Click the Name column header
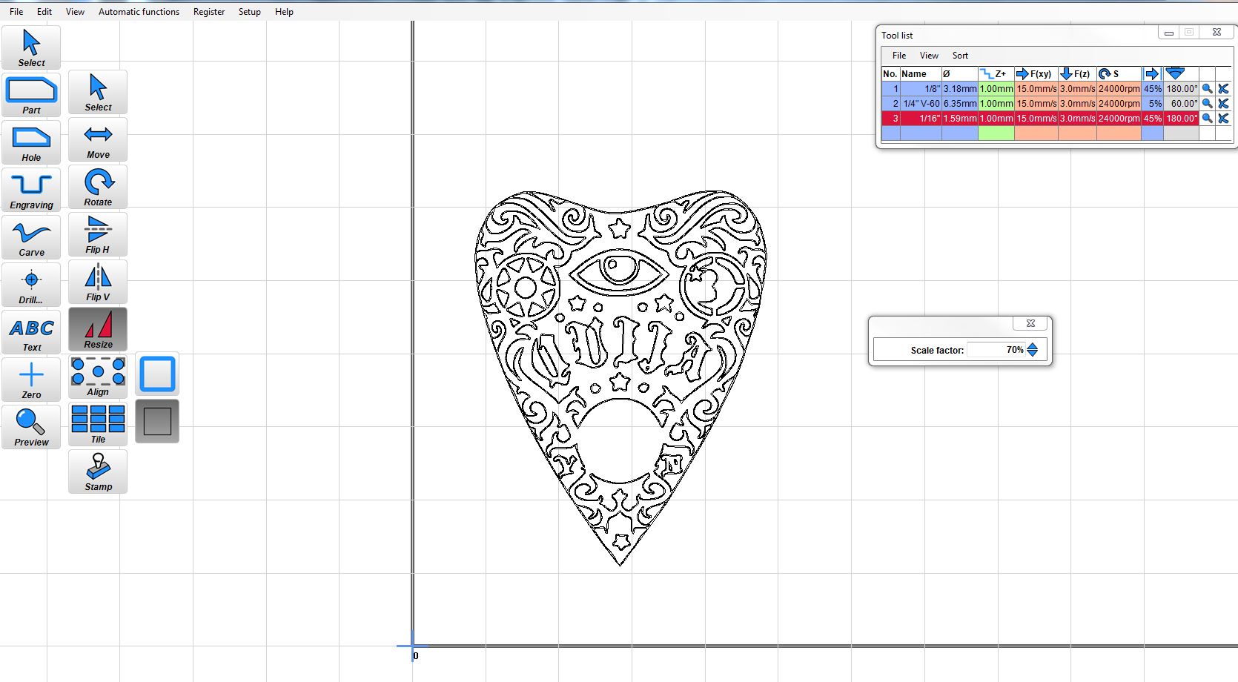This screenshot has width=1238, height=682. pos(920,73)
